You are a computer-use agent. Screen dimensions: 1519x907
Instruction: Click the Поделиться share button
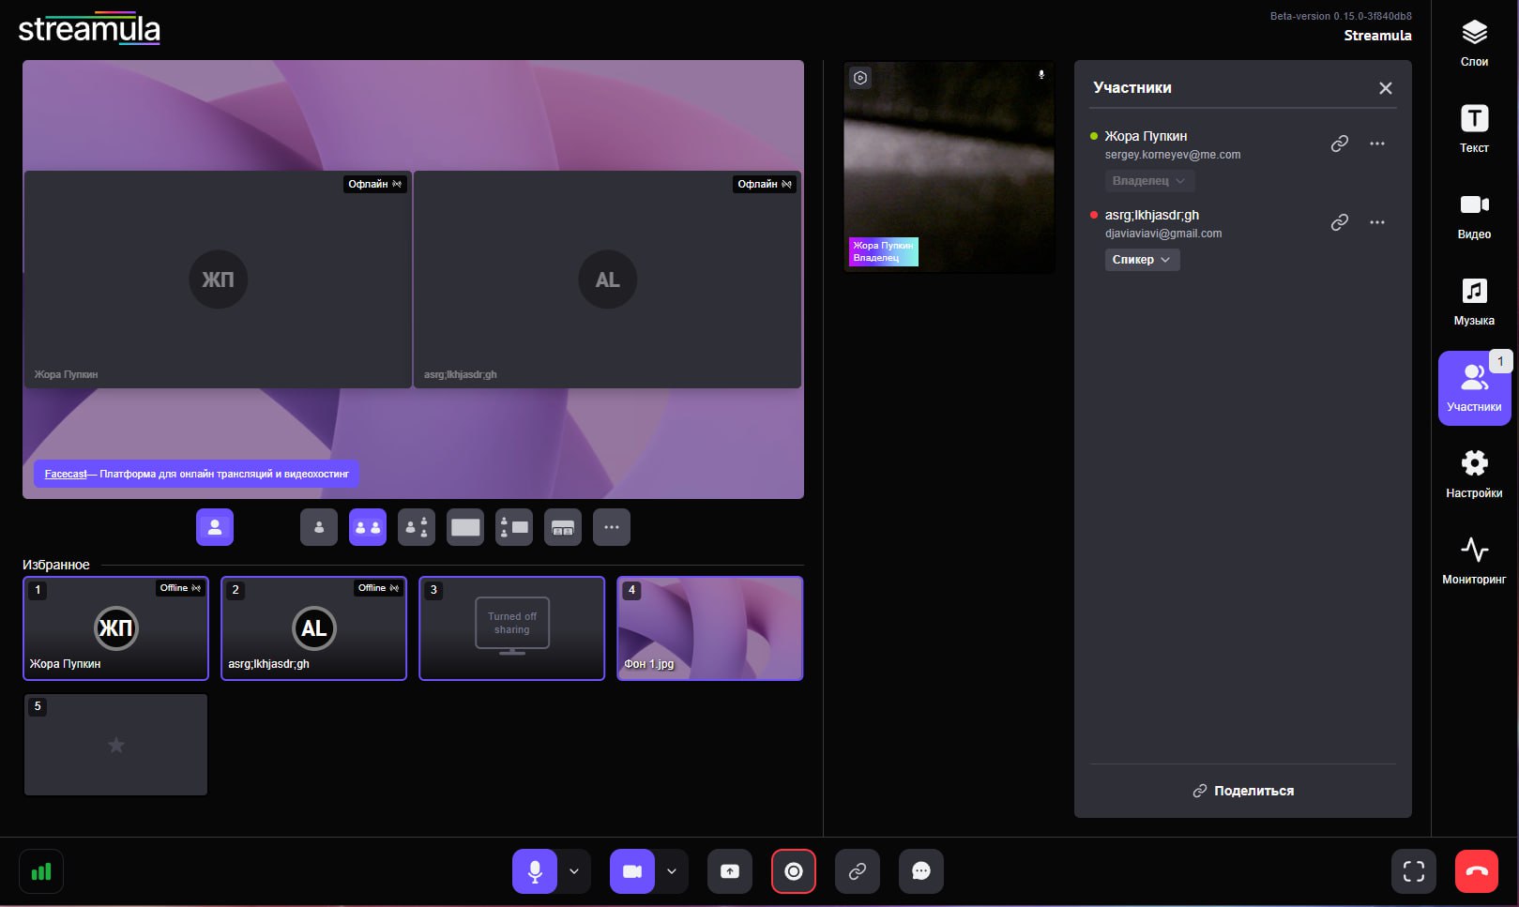click(x=1243, y=791)
